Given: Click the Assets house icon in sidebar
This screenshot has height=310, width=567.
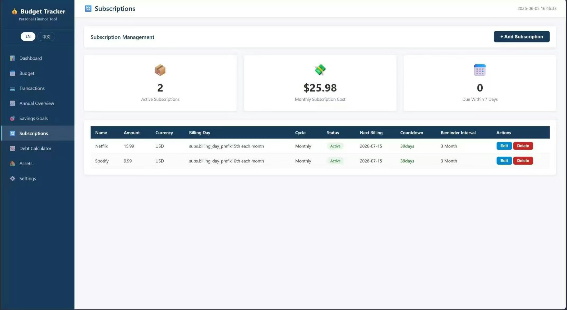Looking at the screenshot, I should coord(12,164).
